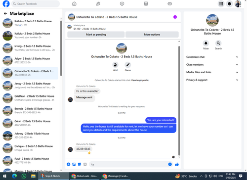Choose a GIF from the composer
Image resolution: width=247 pixels, height=180 pixels.
point(85,164)
